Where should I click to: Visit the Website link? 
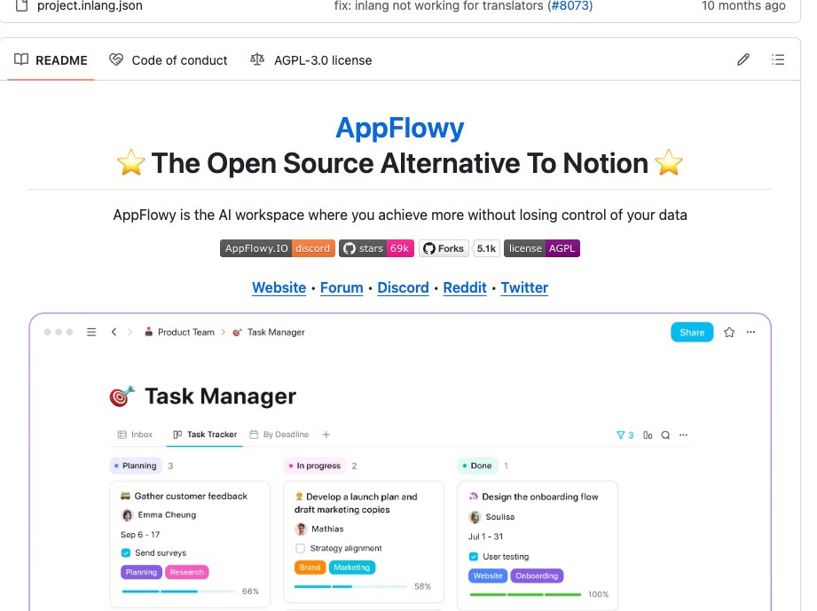click(x=279, y=287)
